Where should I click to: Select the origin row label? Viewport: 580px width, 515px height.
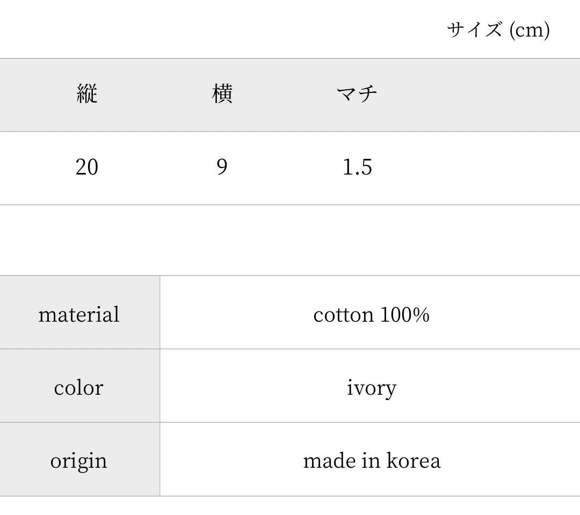(78, 461)
